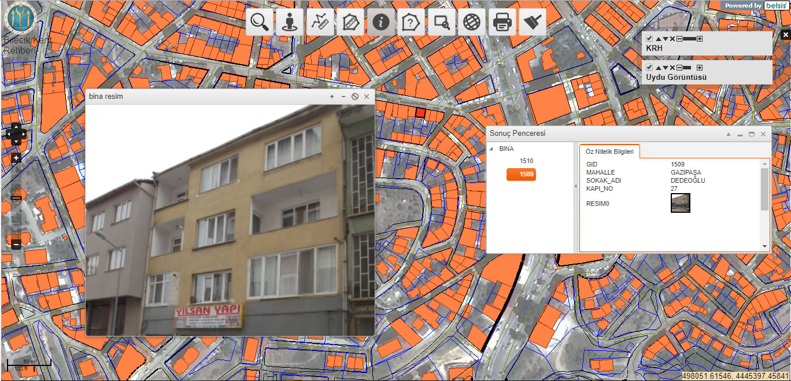Open the RESIM0 building photo thumbnail
The height and width of the screenshot is (381, 791).
click(x=681, y=203)
